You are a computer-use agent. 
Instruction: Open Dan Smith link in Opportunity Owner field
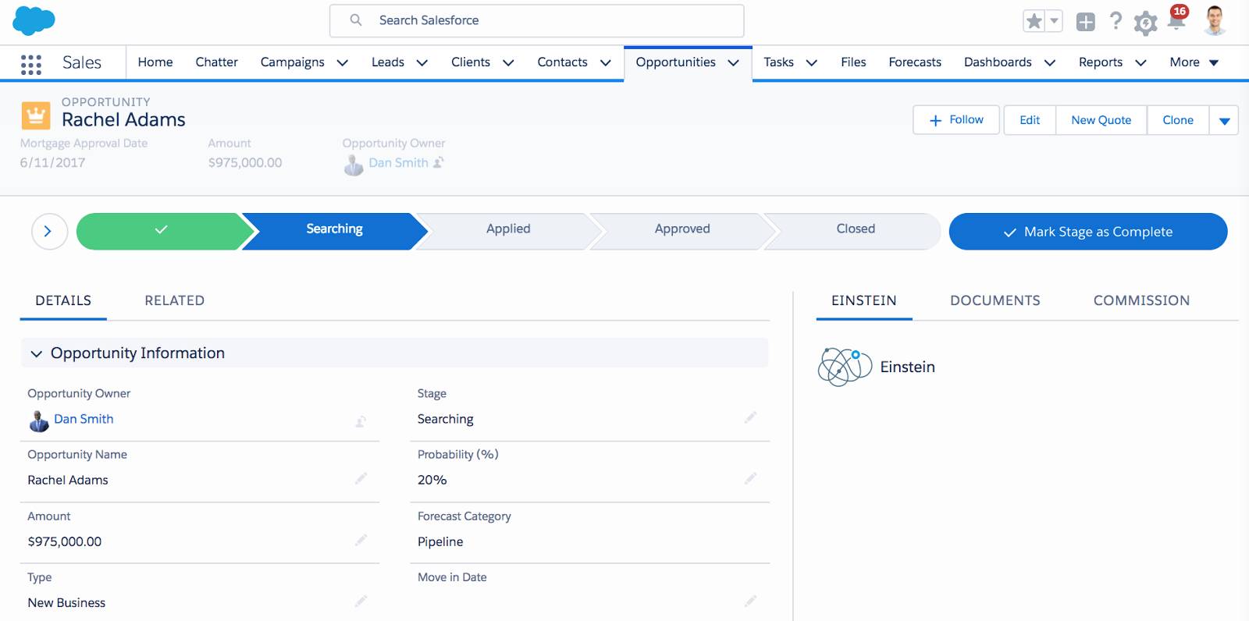[84, 419]
